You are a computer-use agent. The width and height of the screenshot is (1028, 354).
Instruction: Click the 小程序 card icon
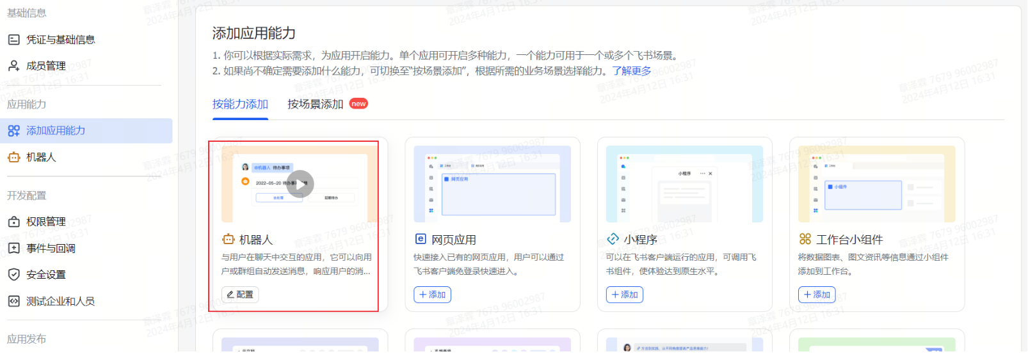[613, 239]
